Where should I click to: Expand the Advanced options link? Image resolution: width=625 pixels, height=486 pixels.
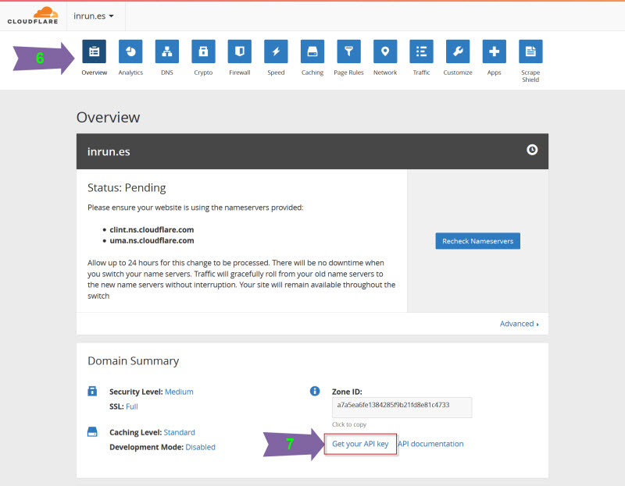pyautogui.click(x=520, y=324)
